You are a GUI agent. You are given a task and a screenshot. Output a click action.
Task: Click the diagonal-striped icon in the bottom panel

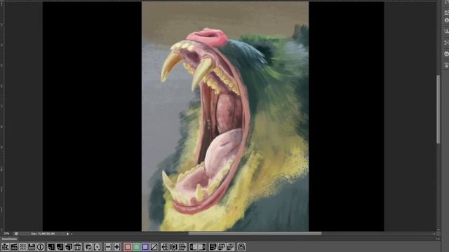14,247
